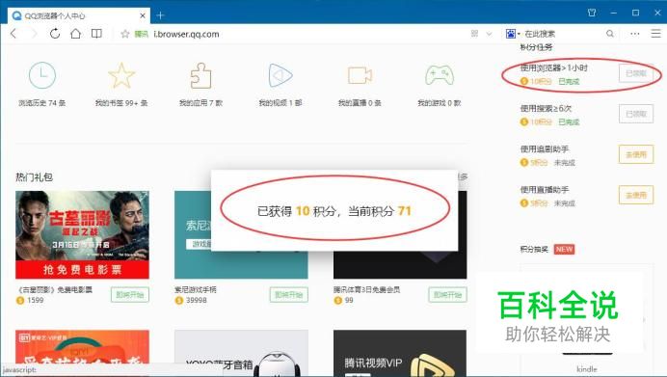Click 已领取 for browser over 1 hour task
The image size is (667, 377).
click(636, 73)
